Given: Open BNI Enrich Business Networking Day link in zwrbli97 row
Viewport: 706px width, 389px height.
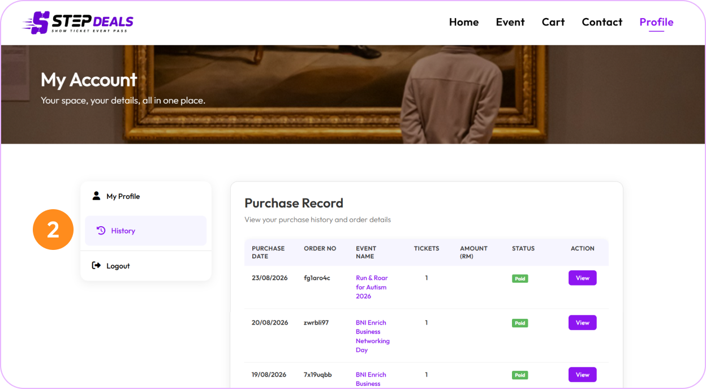Looking at the screenshot, I should [372, 336].
